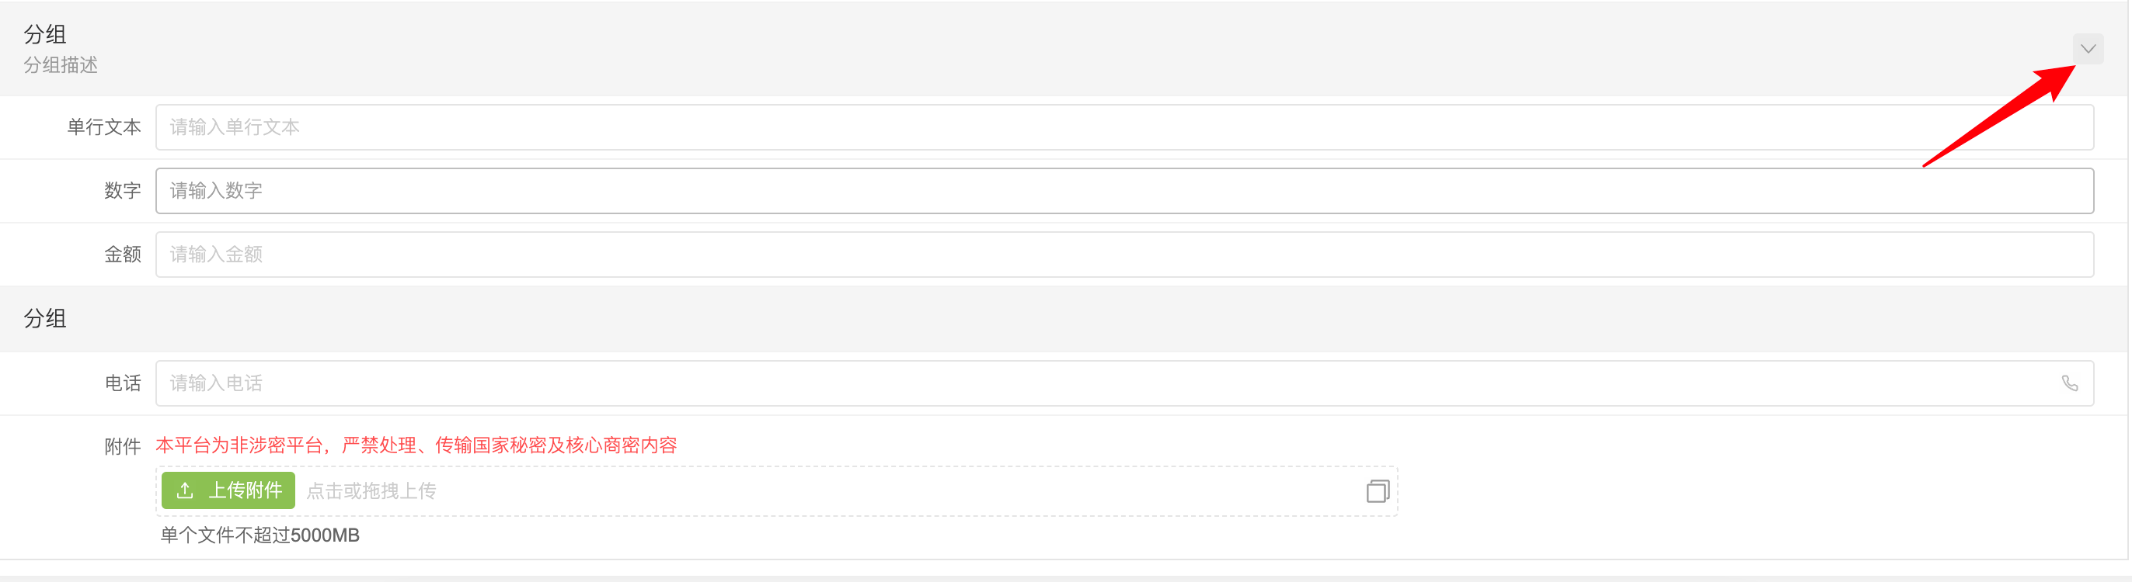Focus the 请输入数字 input field

(1125, 191)
